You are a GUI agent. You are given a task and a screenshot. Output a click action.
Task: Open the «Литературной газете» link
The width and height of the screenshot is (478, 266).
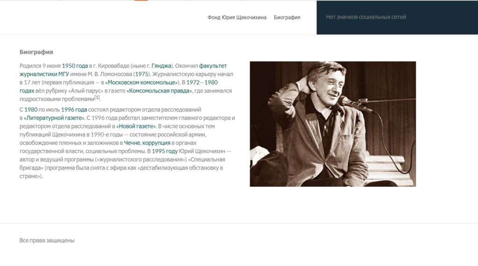(x=54, y=118)
